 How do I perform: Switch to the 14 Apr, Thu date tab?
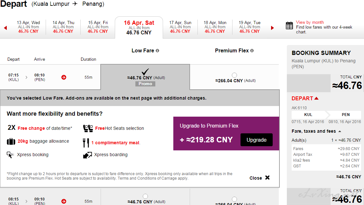(x=63, y=27)
